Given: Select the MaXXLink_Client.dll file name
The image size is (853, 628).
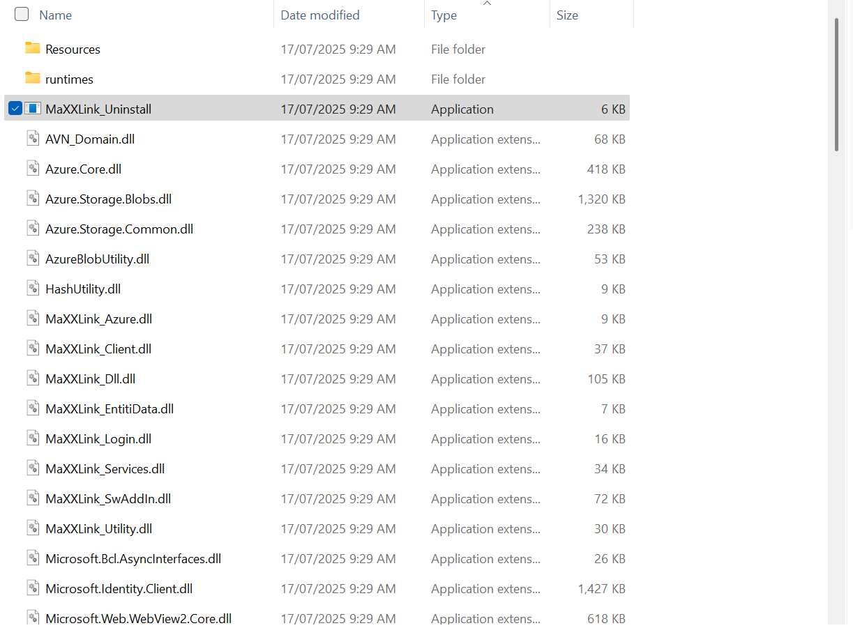Looking at the screenshot, I should click(98, 349).
